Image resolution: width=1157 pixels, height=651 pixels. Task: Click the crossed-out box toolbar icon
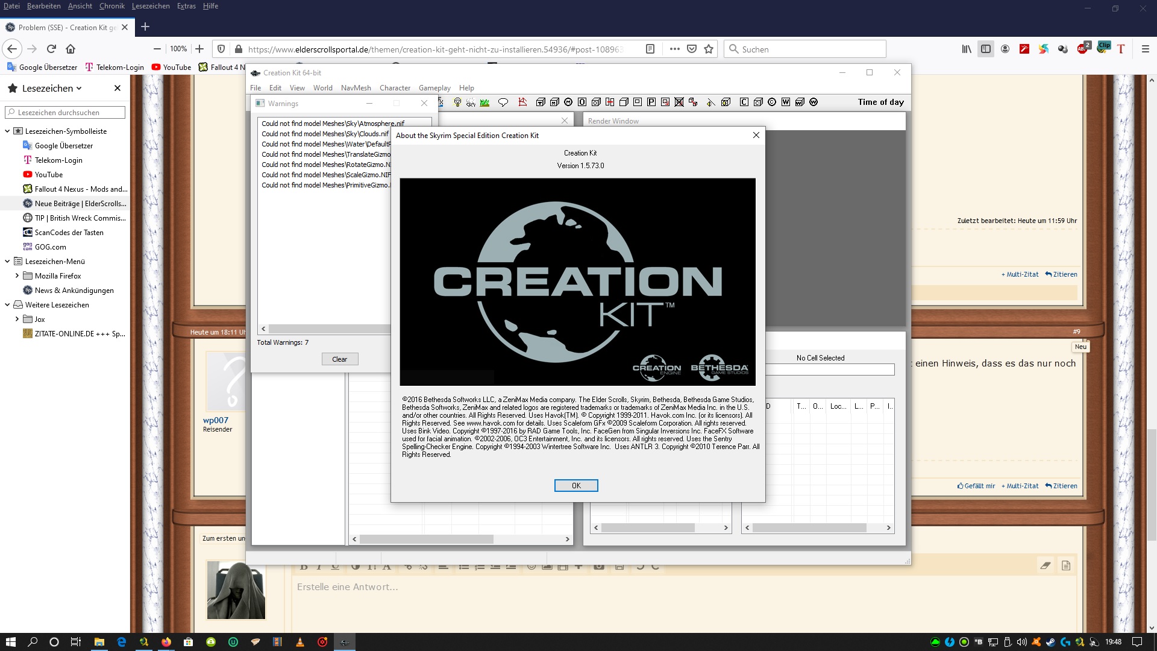(679, 102)
